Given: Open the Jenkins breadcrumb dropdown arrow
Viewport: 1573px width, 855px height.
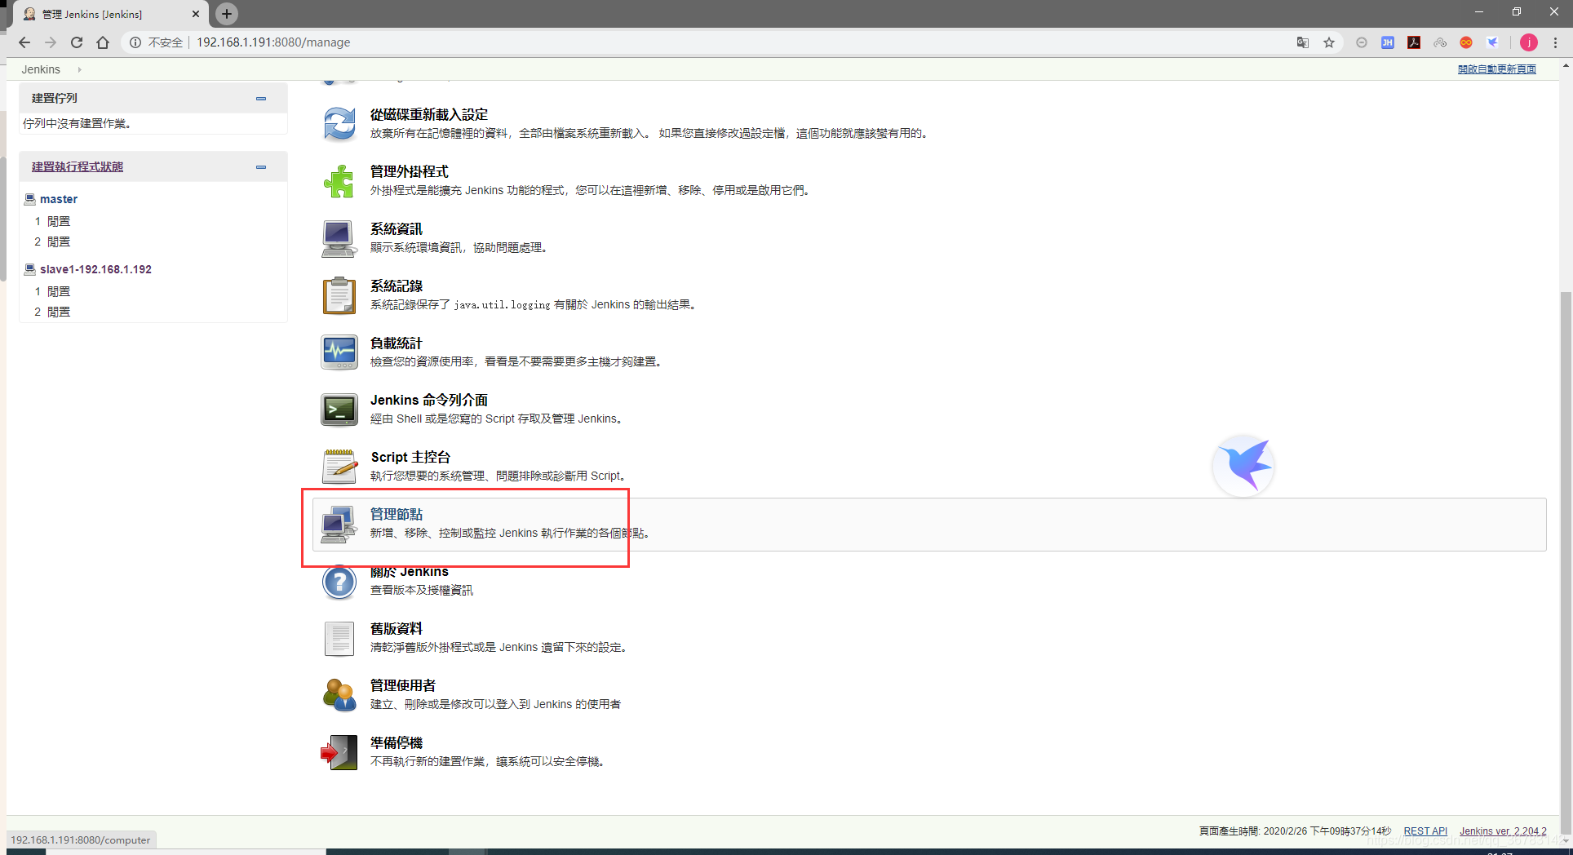Looking at the screenshot, I should point(79,69).
